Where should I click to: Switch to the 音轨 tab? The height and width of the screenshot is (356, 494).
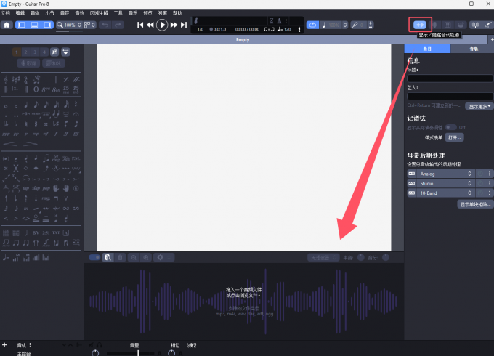click(473, 49)
